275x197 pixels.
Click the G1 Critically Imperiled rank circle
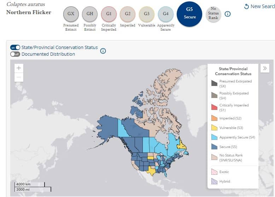109,14
